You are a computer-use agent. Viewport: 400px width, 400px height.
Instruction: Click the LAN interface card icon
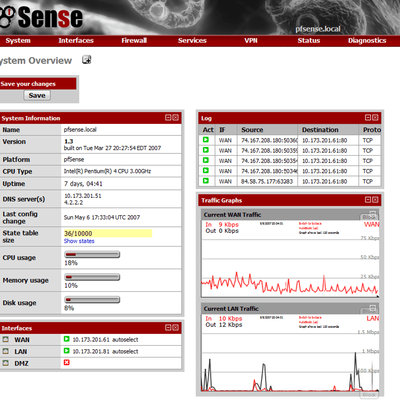[5, 351]
